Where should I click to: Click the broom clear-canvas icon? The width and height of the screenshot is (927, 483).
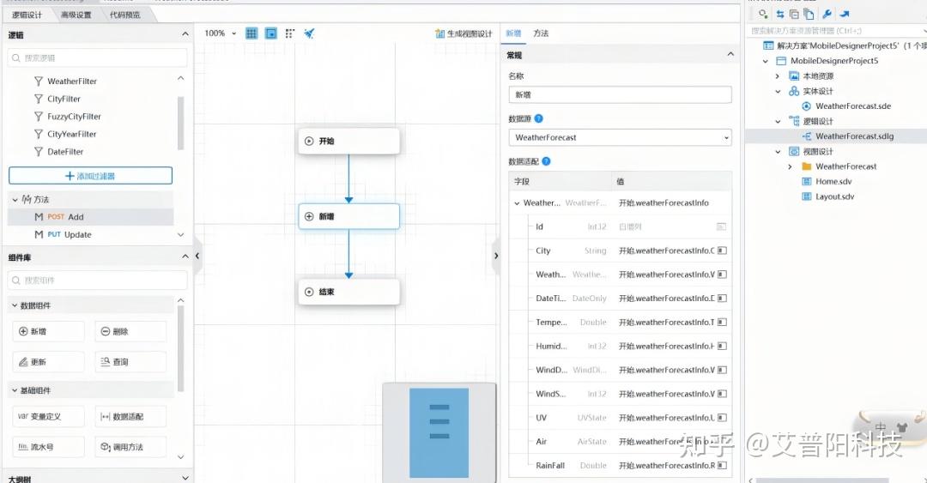309,33
